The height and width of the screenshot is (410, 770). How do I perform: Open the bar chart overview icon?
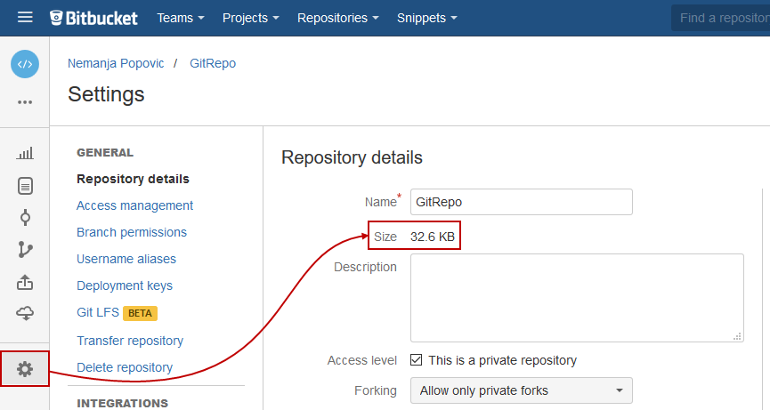[25, 154]
